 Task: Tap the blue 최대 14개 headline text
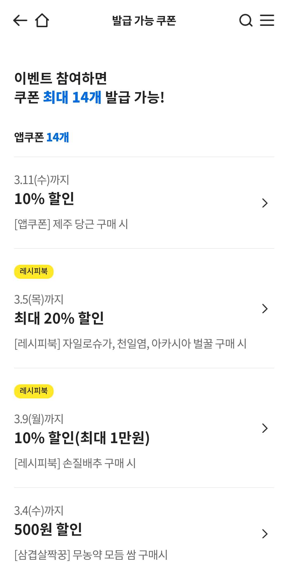pos(72,97)
